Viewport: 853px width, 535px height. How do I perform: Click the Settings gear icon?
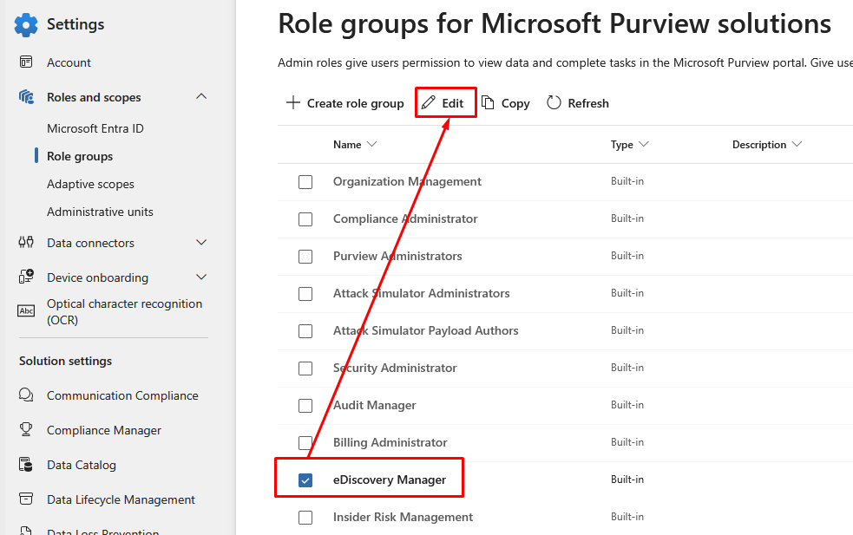pyautogui.click(x=26, y=25)
